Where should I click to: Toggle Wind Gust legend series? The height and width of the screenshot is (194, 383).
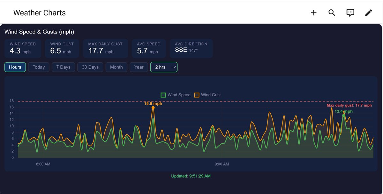click(207, 95)
